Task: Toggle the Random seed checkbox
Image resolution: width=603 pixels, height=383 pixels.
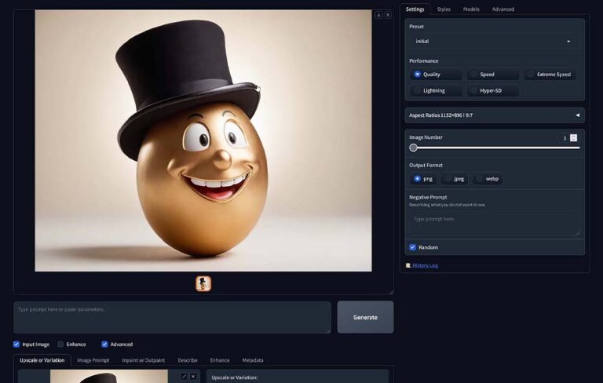Action: pos(413,247)
